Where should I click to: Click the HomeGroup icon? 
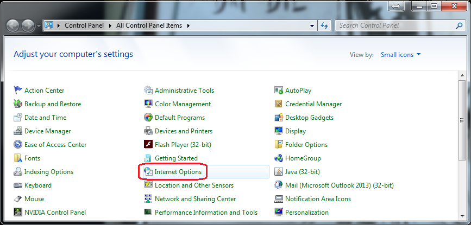click(279, 158)
